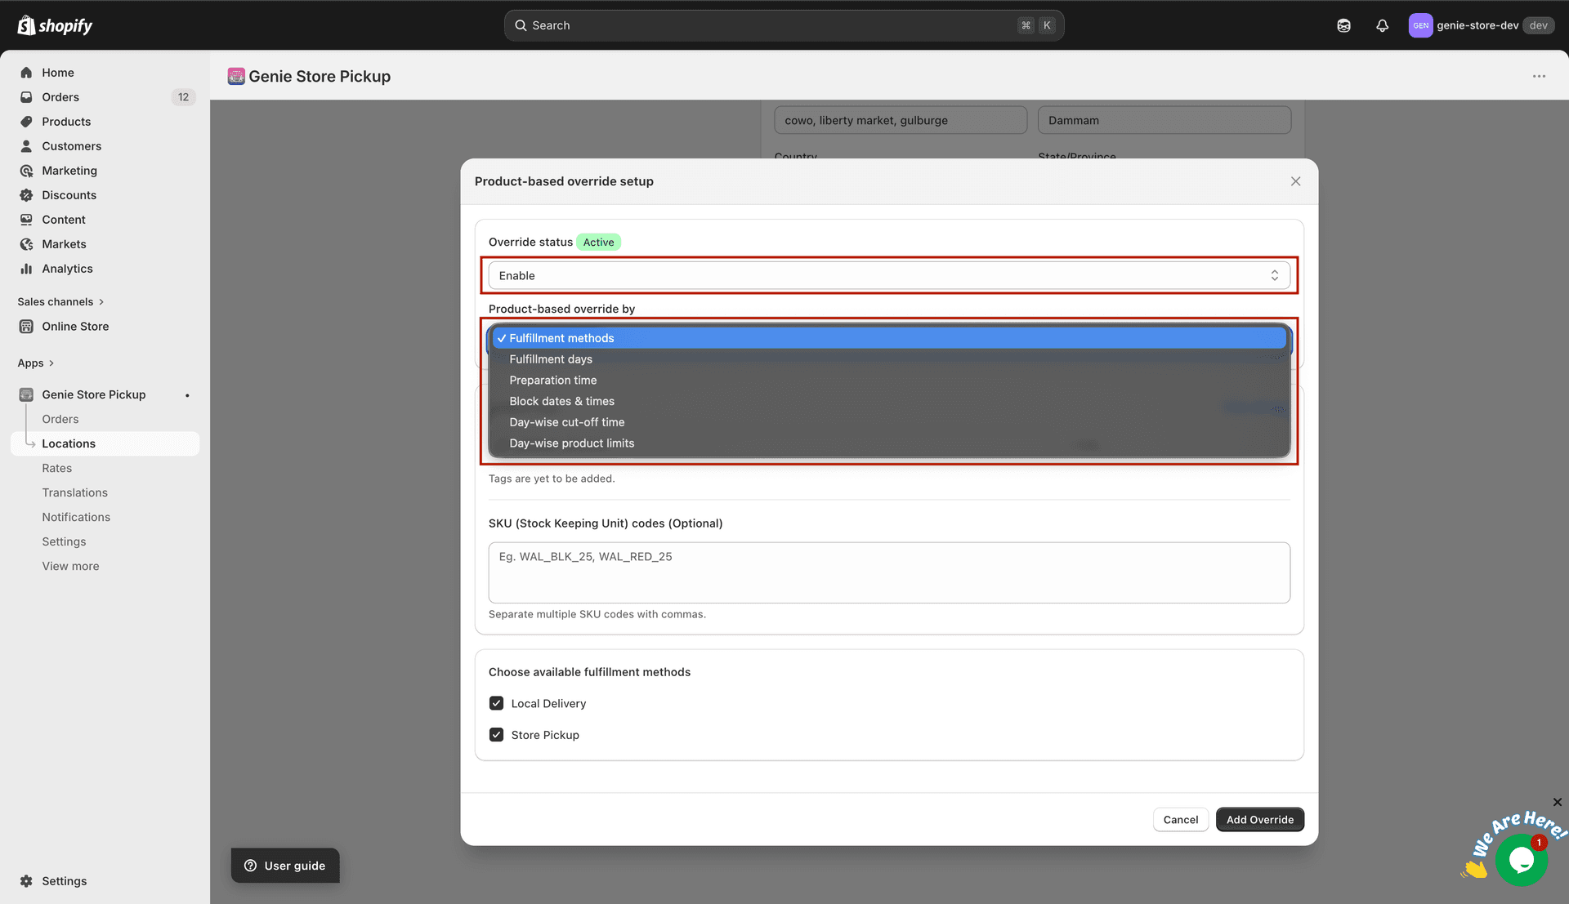Open the Genie app's Orders sub-item
This screenshot has width=1569, height=904.
60,420
